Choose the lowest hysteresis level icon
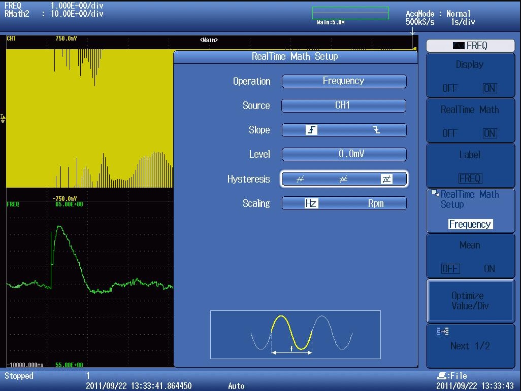The width and height of the screenshot is (521, 391). point(300,179)
